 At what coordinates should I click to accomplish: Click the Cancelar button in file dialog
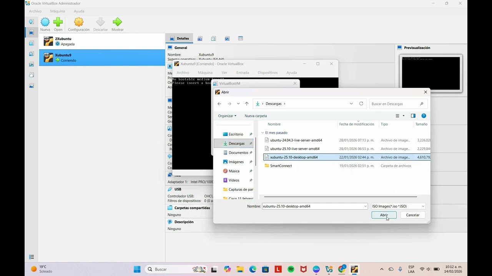click(x=413, y=215)
